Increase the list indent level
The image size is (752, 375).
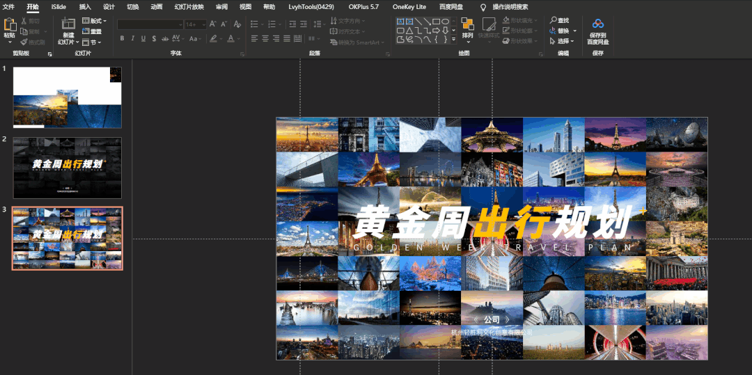point(303,24)
